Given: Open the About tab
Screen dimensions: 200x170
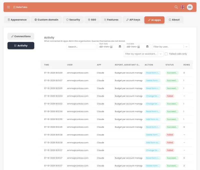Looking at the screenshot, I should coord(174,20).
